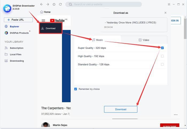Go forward with the right arrow
The width and height of the screenshot is (187, 129).
point(48,5)
